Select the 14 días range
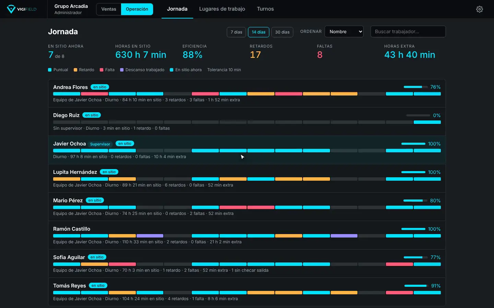 259,32
